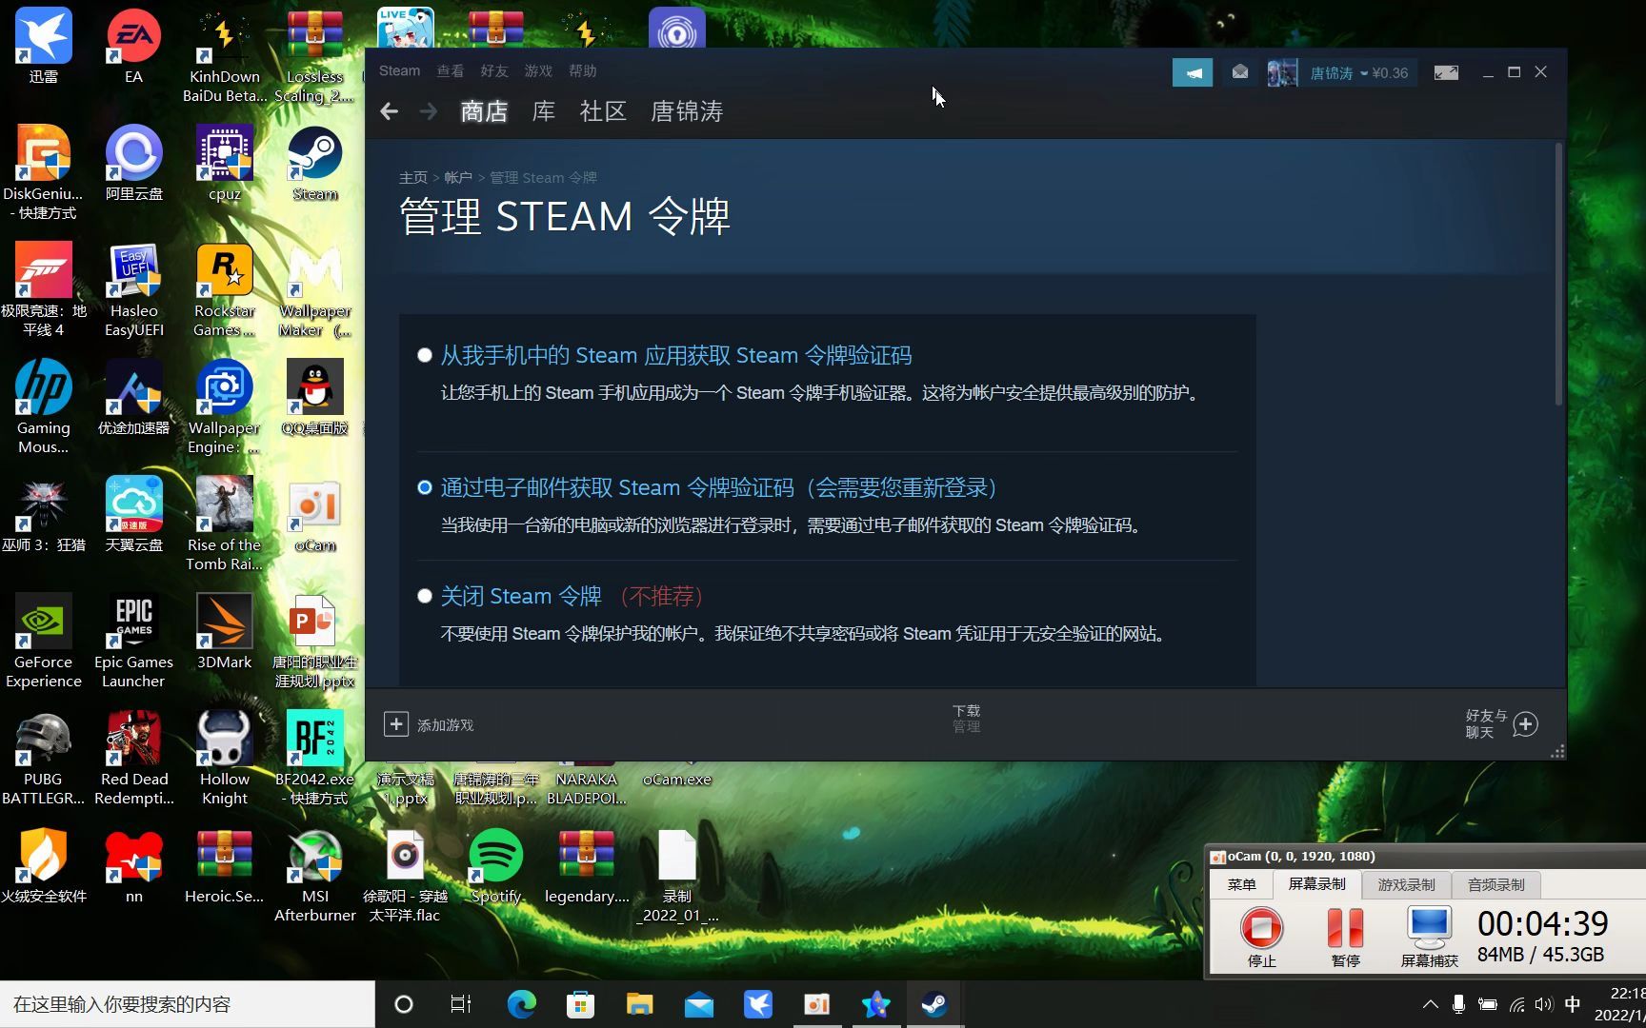The image size is (1646, 1028).
Task: Select Epic Games Launcher desktop icon
Action: pyautogui.click(x=133, y=642)
